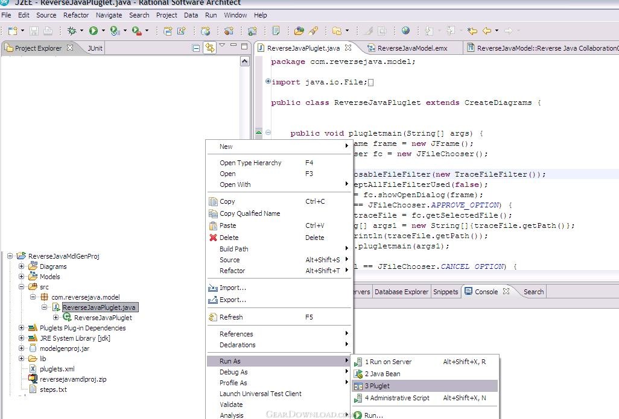This screenshot has width=619, height=419.
Task: Click the yellow Back arrow icon
Action: pos(487,31)
